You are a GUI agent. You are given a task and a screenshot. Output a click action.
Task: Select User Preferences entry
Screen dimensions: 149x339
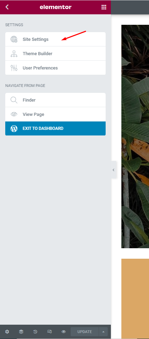pyautogui.click(x=56, y=68)
